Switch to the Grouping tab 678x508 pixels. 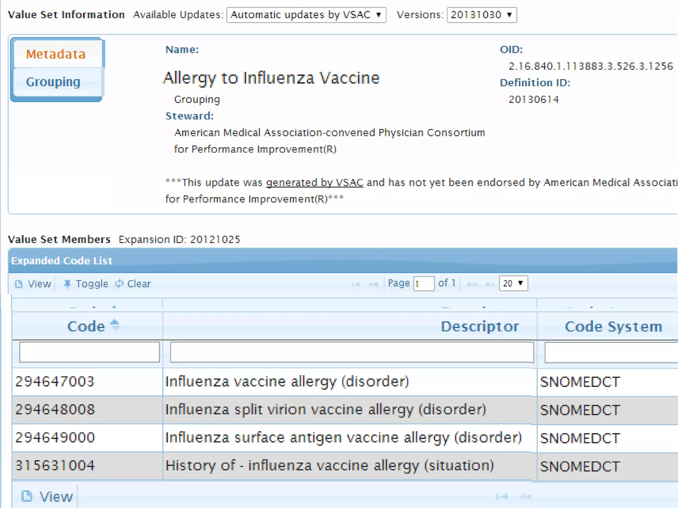click(x=54, y=82)
